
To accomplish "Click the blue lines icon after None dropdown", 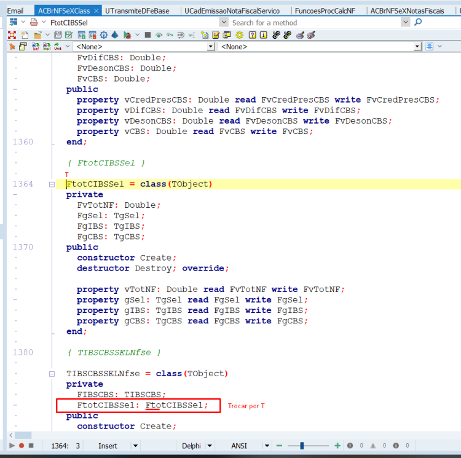I will point(430,47).
